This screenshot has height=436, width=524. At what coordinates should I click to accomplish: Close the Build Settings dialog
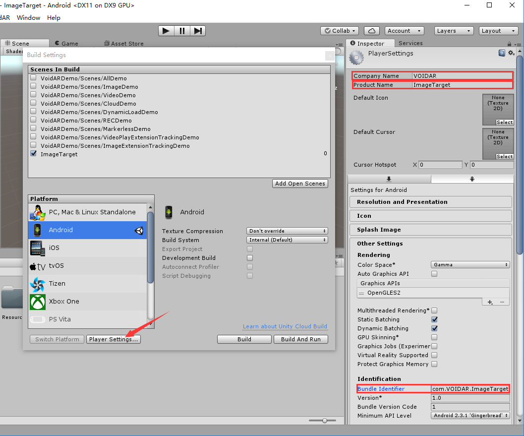[x=330, y=56]
